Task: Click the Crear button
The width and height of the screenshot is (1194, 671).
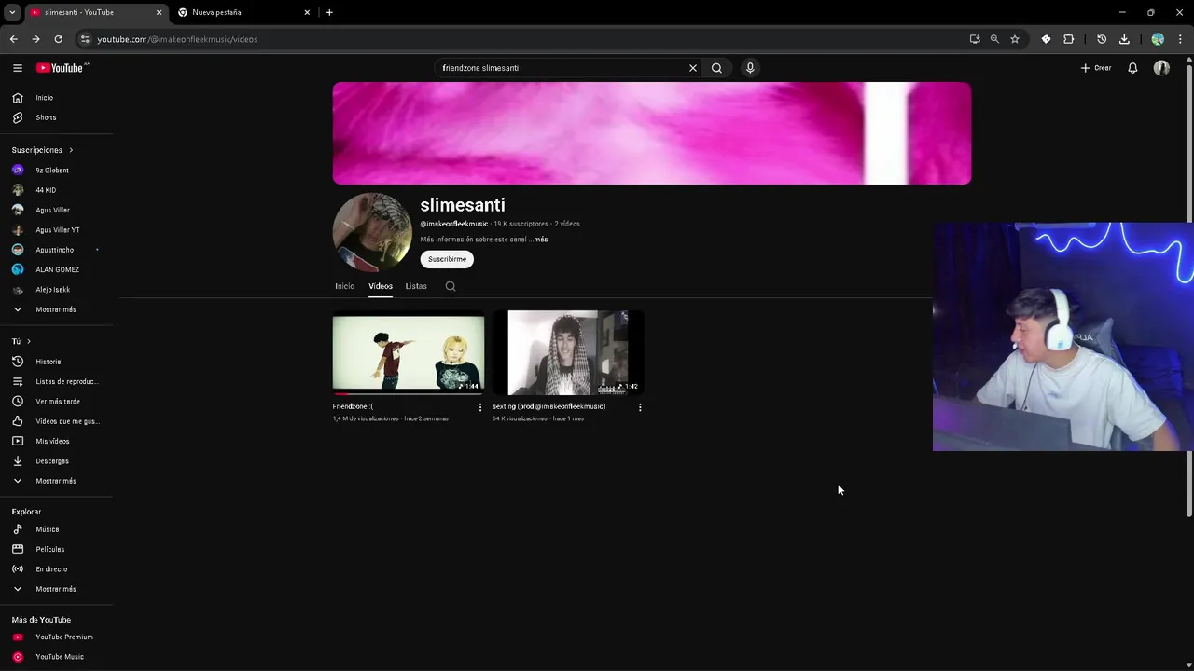Action: (1096, 68)
